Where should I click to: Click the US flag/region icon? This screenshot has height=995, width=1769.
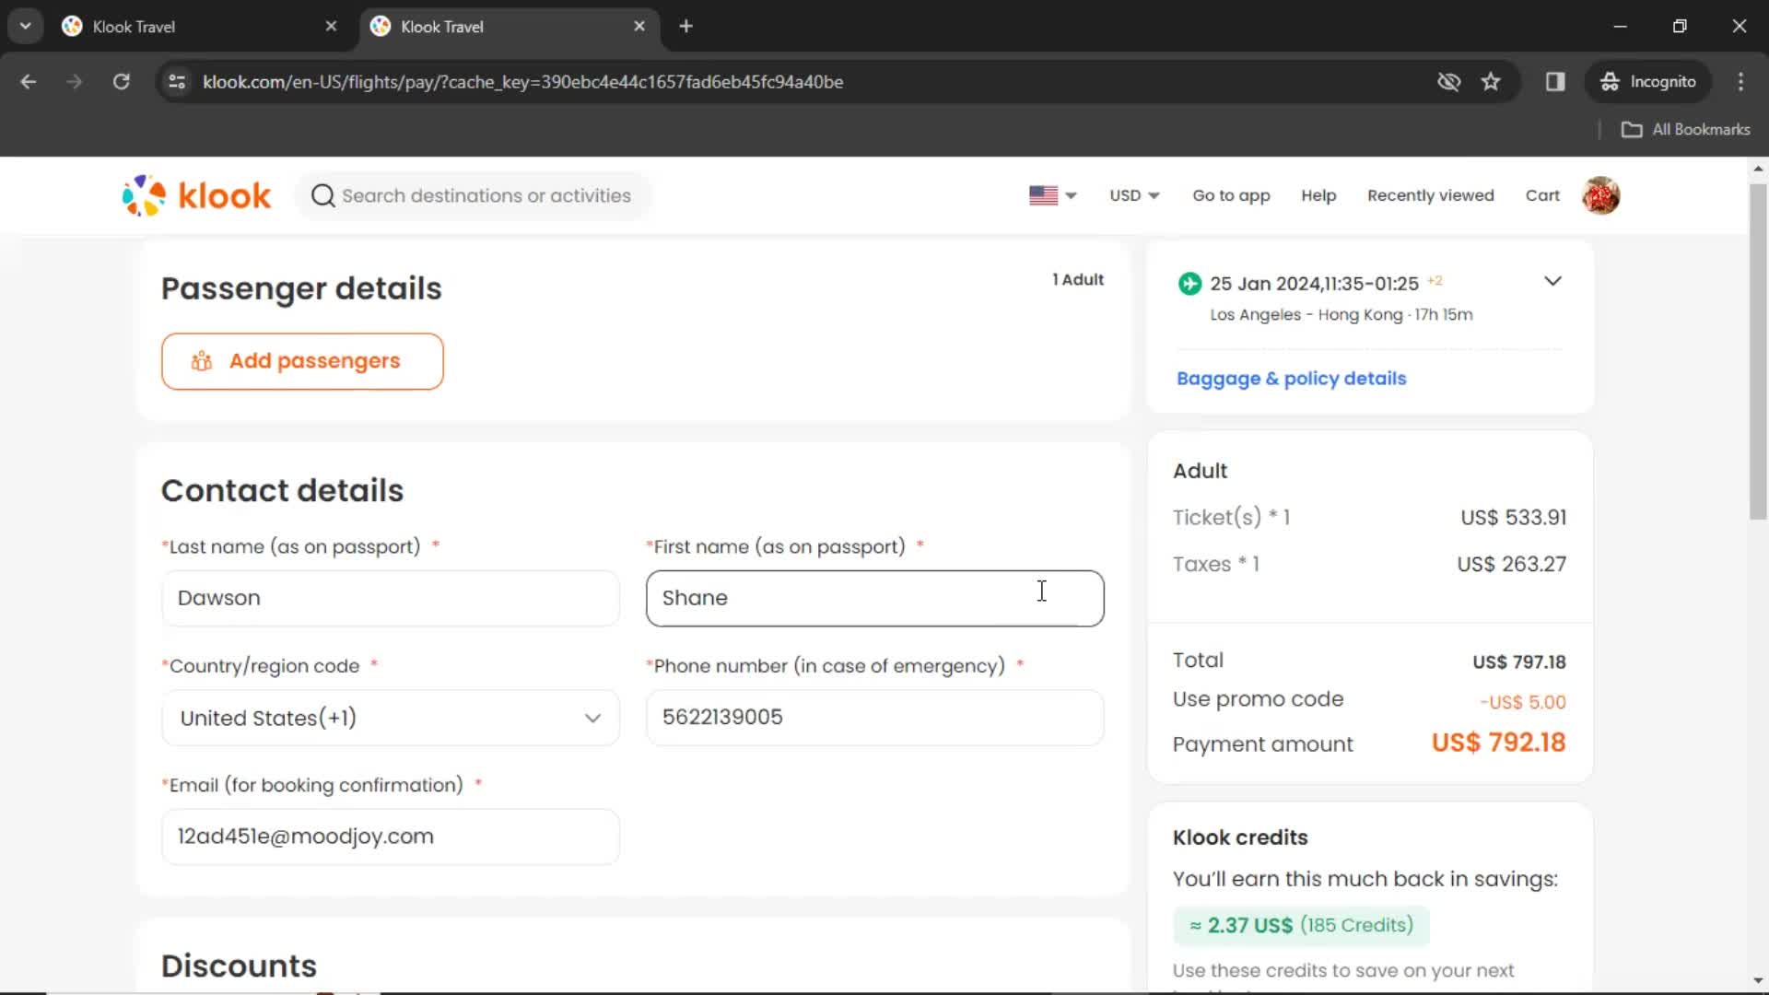point(1042,195)
